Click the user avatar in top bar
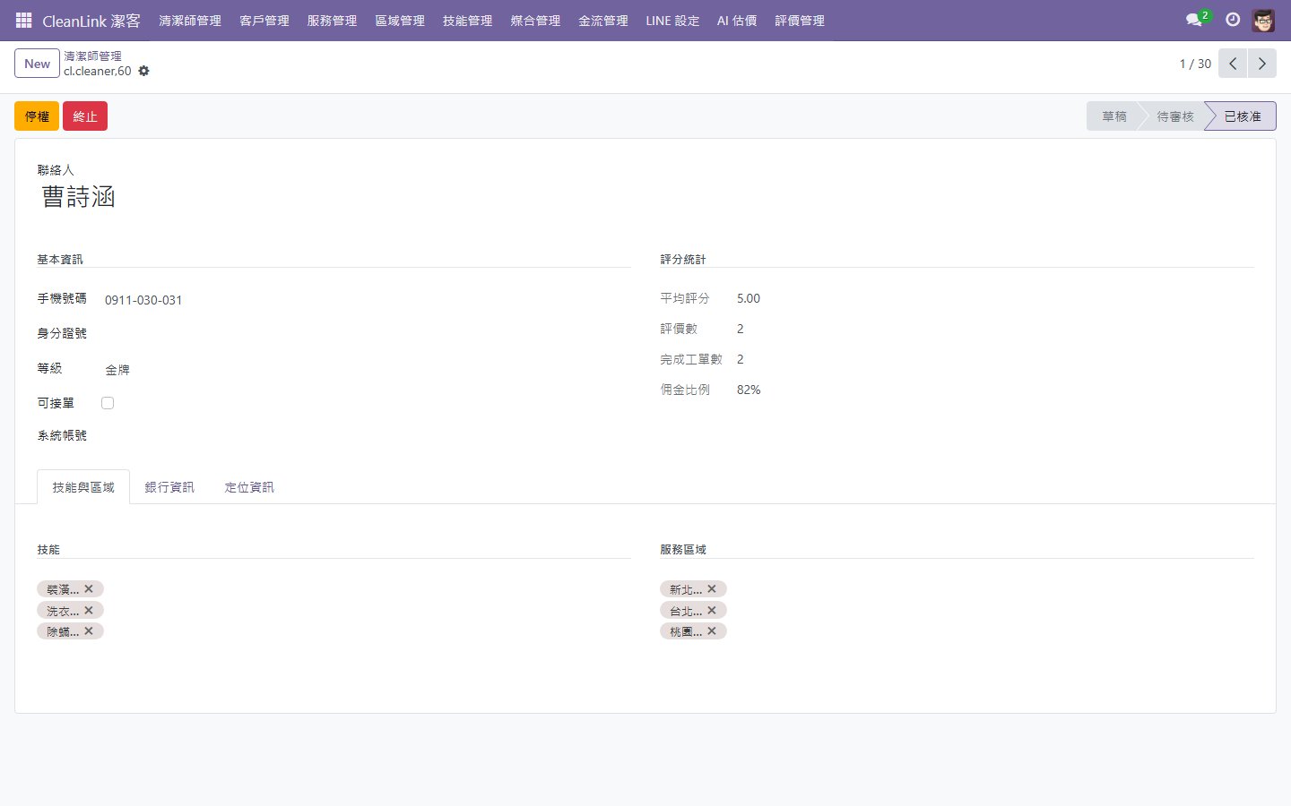 [1263, 20]
